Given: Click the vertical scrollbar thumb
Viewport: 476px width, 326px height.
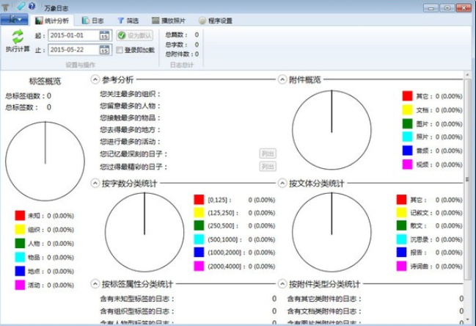Looking at the screenshot, I should pos(467,179).
